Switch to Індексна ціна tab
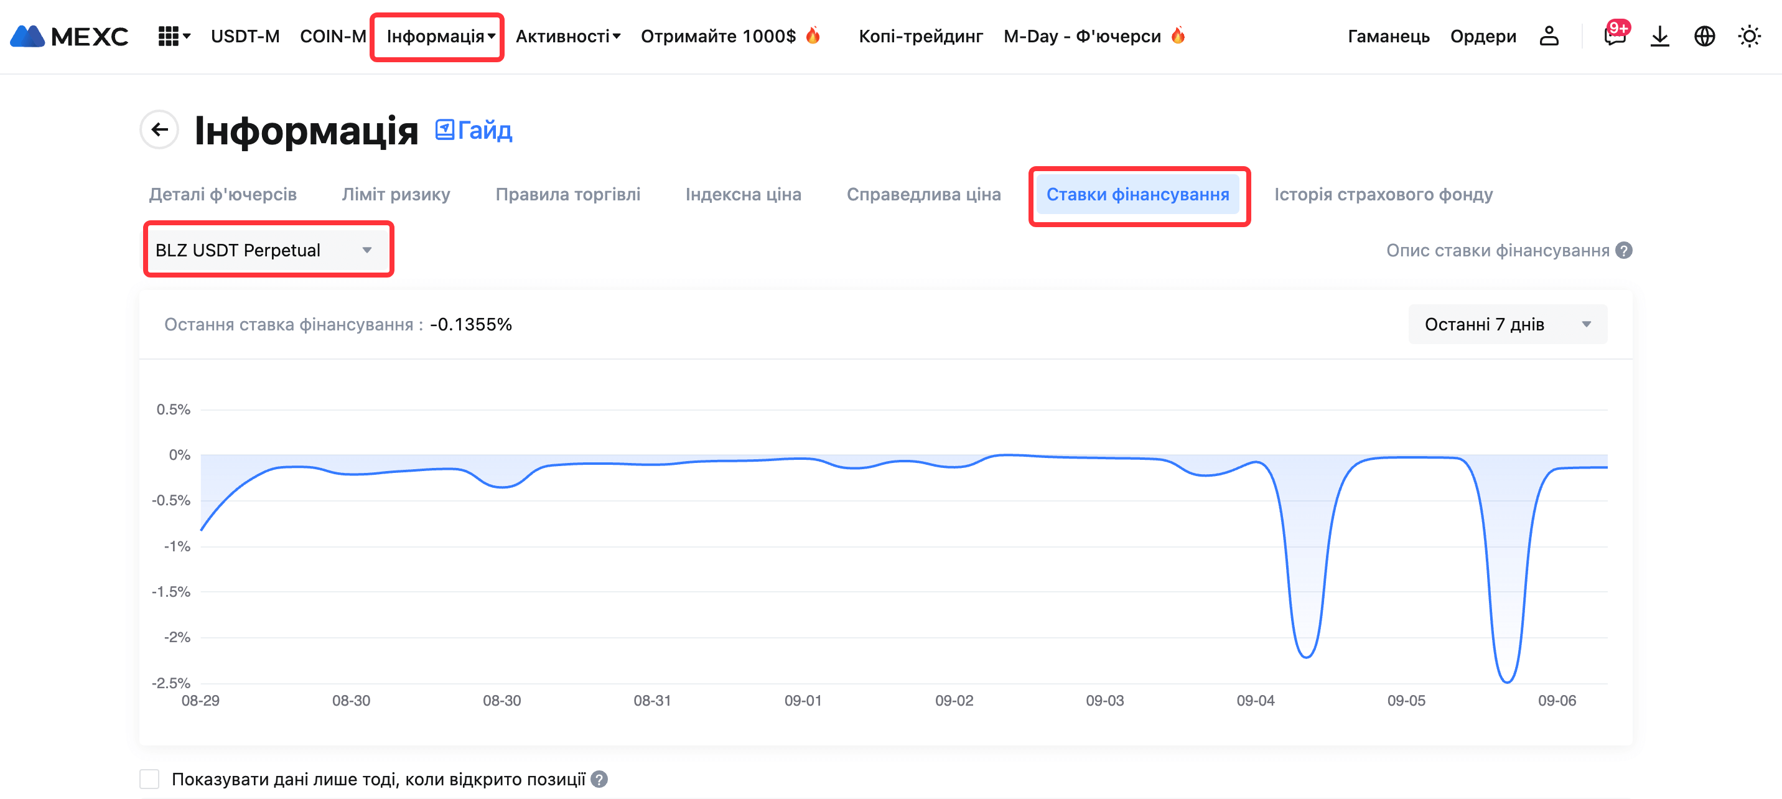The image size is (1782, 799). click(743, 194)
